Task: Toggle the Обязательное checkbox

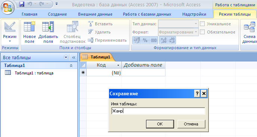Action: (x=202, y=32)
